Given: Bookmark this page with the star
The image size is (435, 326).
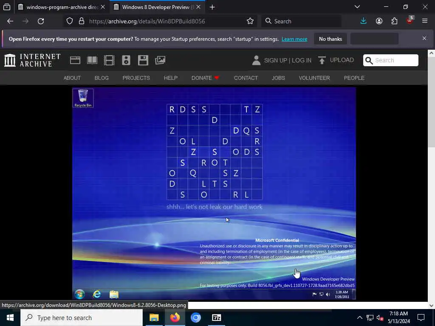Looking at the screenshot, I should tap(250, 21).
